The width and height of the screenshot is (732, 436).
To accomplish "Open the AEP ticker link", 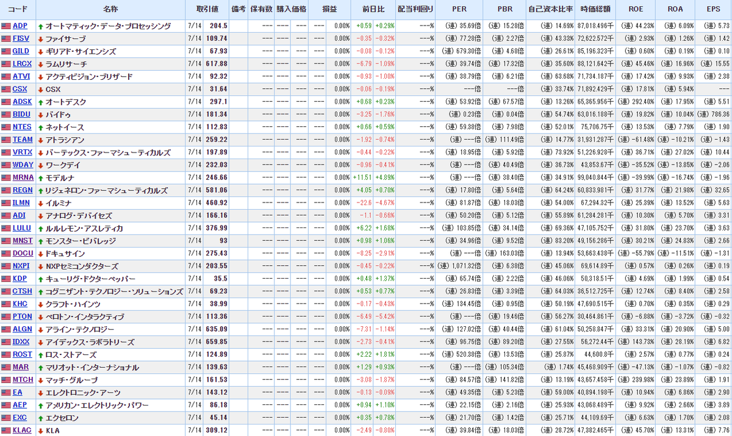I will point(20,406).
